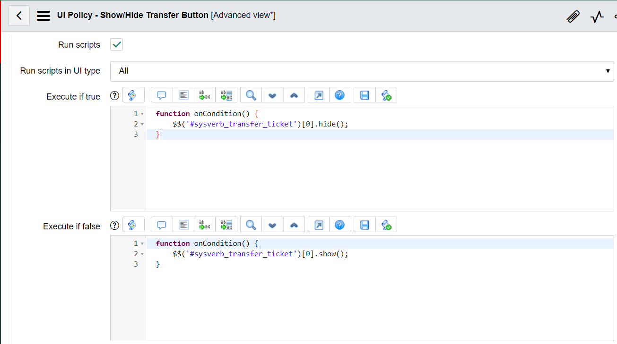Toggle full screen for Execute if false editor
This screenshot has width=617, height=344.
319,225
